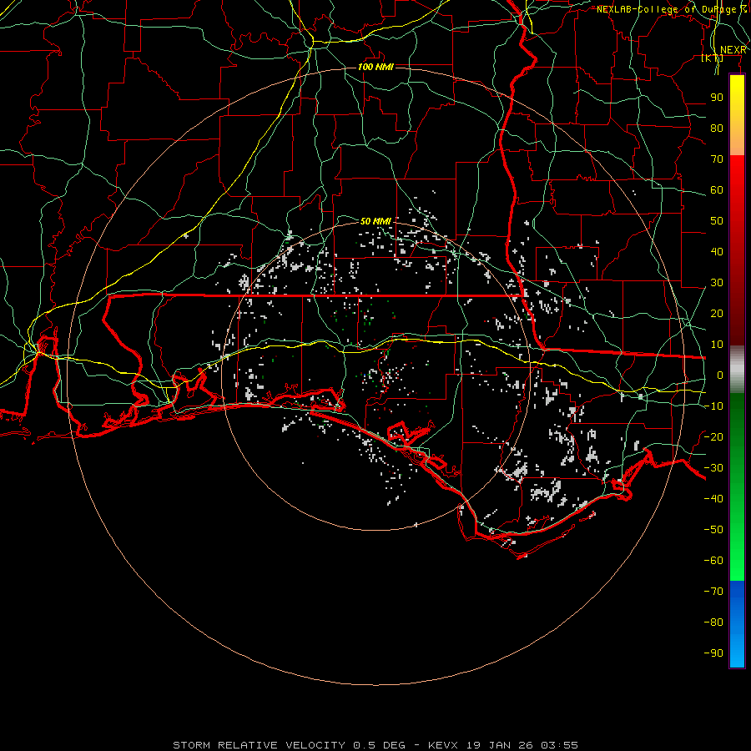Viewport: 751px width, 751px height.
Task: Click the -20 knot scale label
Action: (x=713, y=437)
